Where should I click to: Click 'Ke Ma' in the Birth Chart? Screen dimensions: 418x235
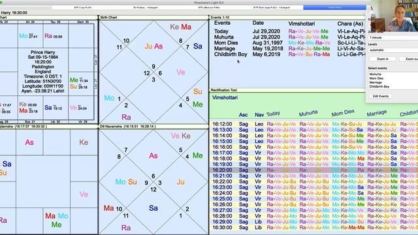tap(181, 27)
